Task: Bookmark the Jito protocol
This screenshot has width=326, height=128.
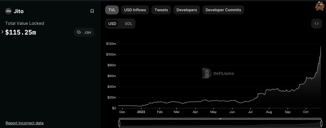Action: coord(92,11)
